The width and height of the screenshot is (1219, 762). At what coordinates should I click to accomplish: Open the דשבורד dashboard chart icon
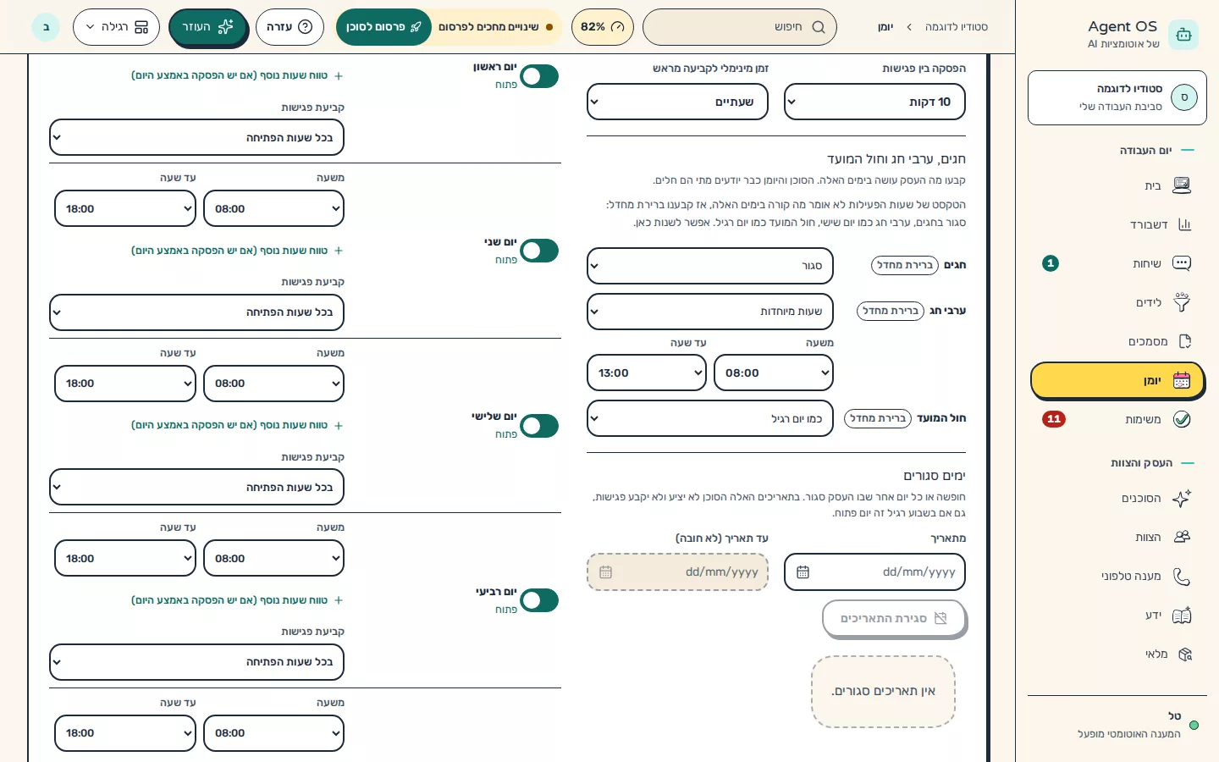[1184, 224]
